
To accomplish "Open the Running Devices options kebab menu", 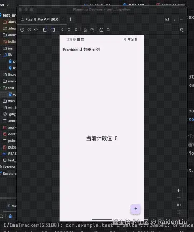I will (174, 19).
